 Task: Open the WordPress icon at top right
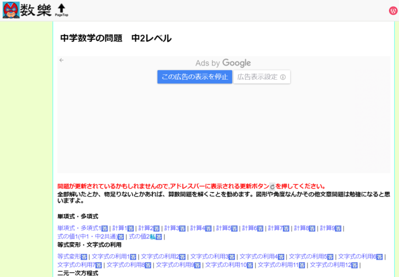pyautogui.click(x=393, y=10)
